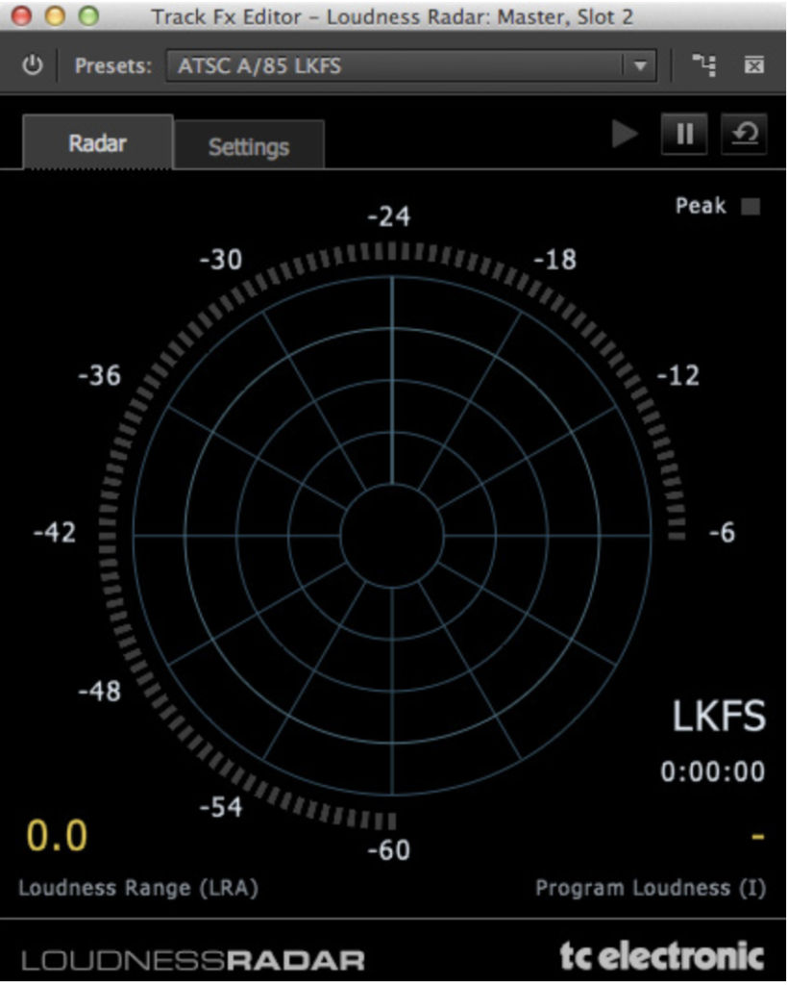788x985 pixels.
Task: Switch to the Settings tab
Action: point(249,146)
